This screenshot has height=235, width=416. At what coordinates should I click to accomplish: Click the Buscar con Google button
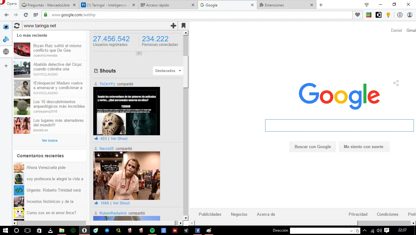[313, 147]
